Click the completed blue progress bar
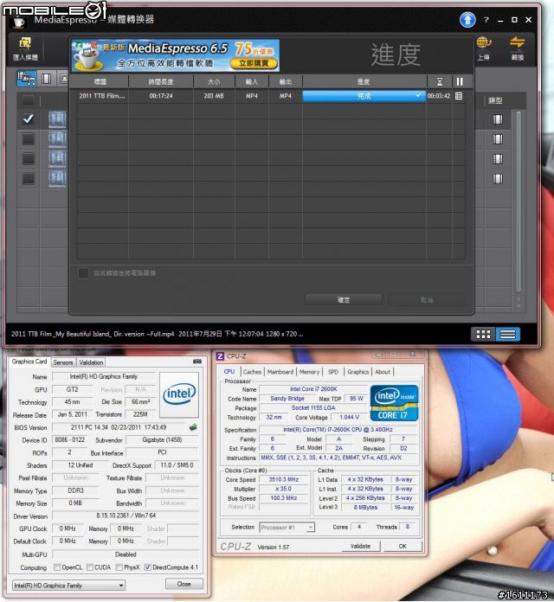This screenshot has width=554, height=602. [x=364, y=96]
